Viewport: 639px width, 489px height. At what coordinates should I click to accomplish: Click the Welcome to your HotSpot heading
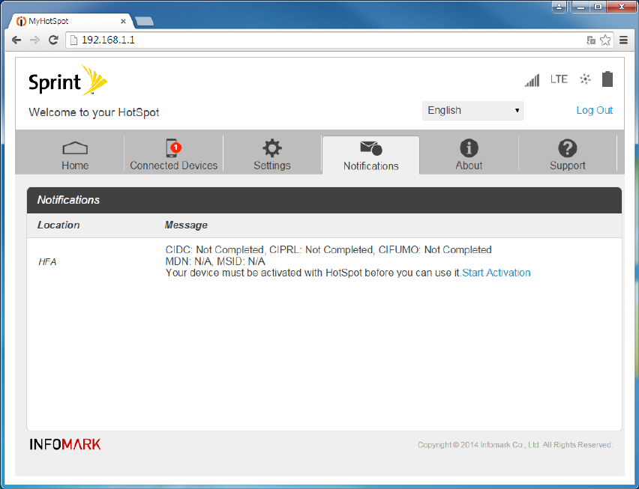point(94,112)
